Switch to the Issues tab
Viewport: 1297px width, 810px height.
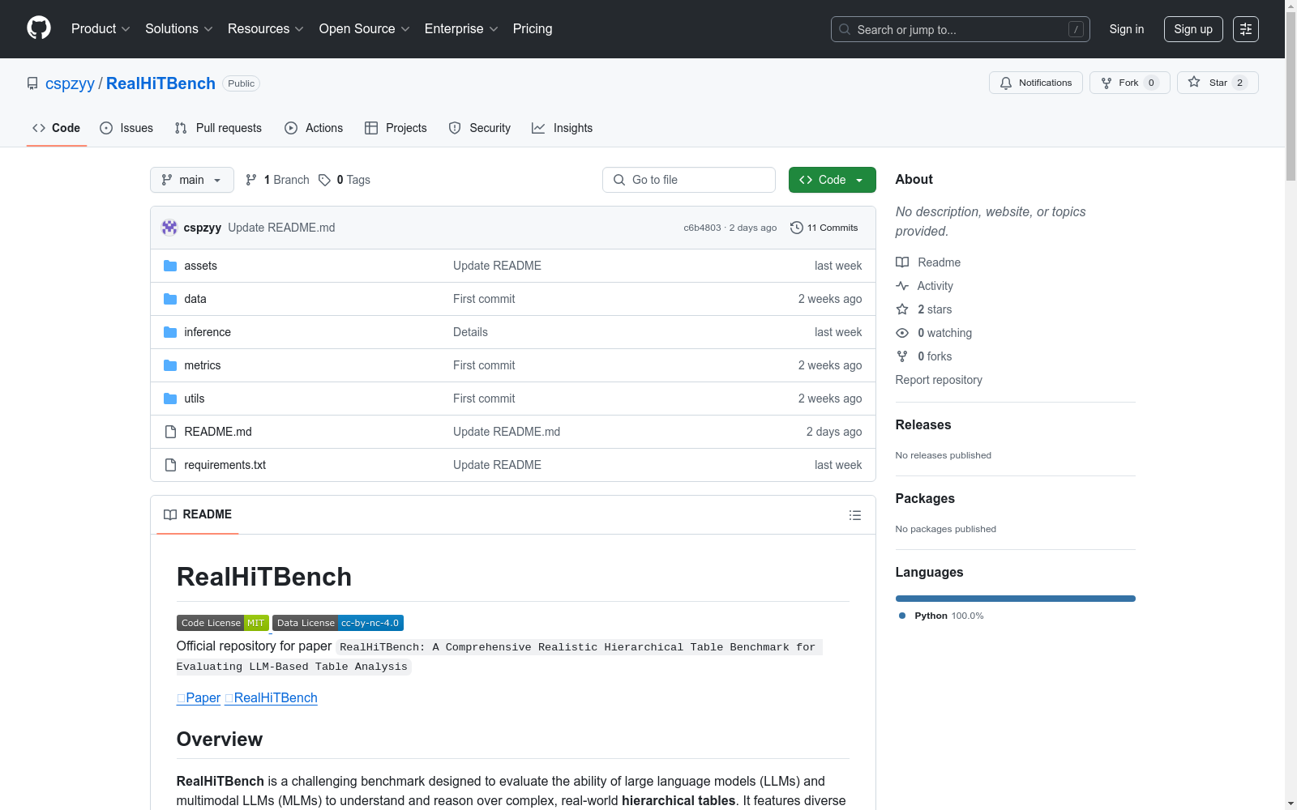click(x=126, y=128)
